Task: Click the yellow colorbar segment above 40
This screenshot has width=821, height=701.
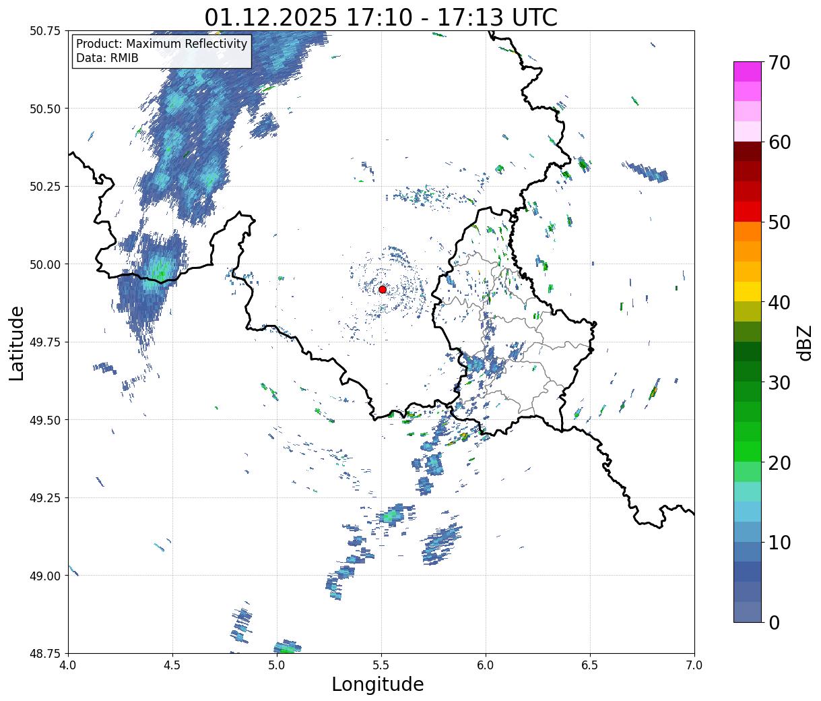Action: (x=748, y=291)
